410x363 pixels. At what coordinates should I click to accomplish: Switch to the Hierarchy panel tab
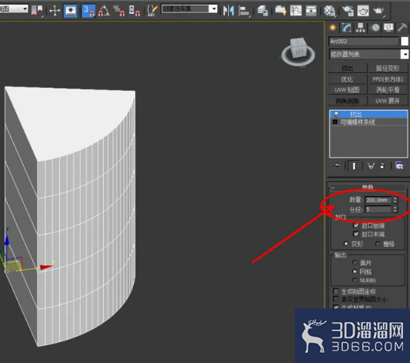tap(361, 28)
